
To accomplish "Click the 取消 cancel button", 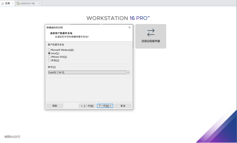I will coord(123,106).
